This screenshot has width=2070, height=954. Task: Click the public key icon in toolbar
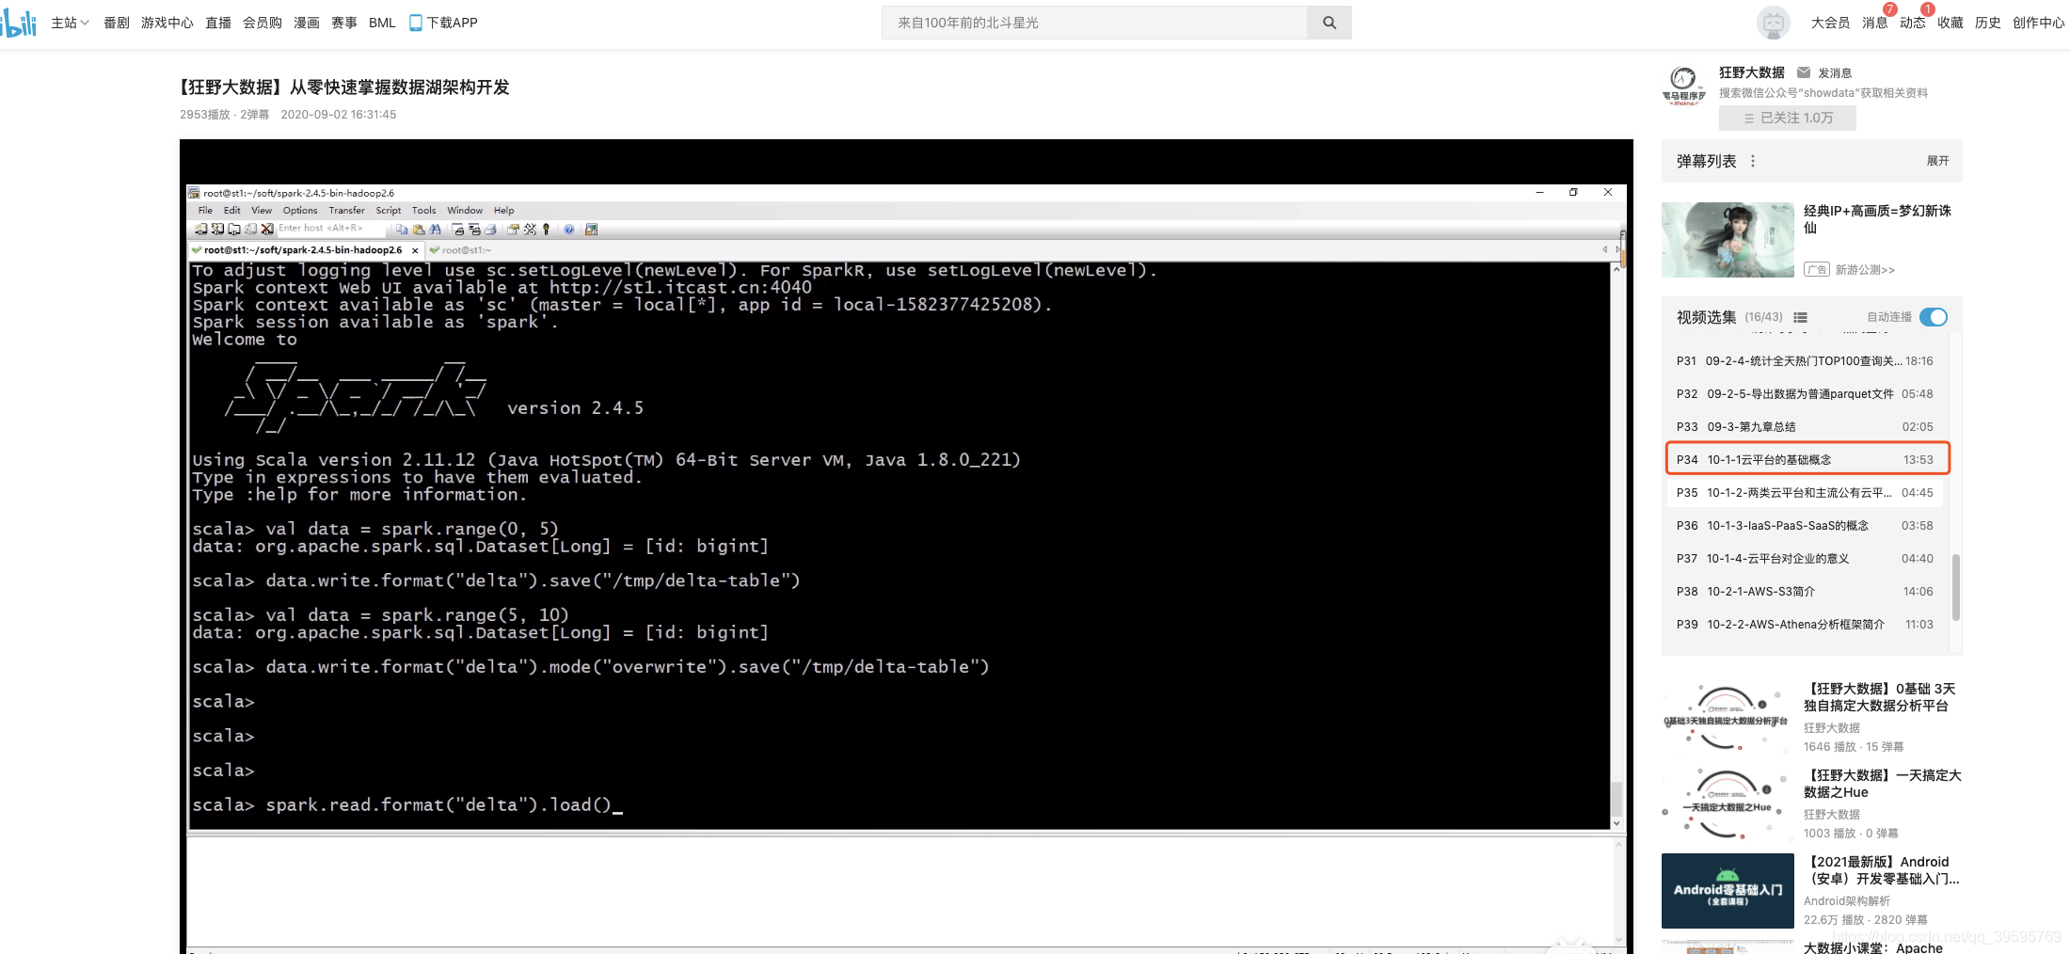pos(546,230)
